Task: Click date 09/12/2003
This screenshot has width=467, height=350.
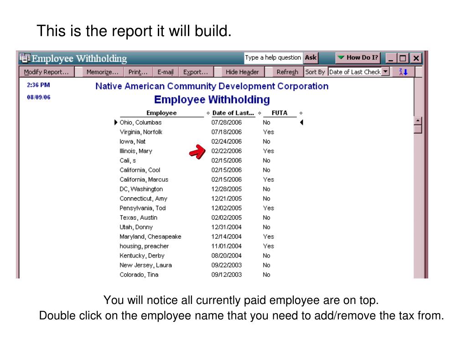Action: point(227,275)
